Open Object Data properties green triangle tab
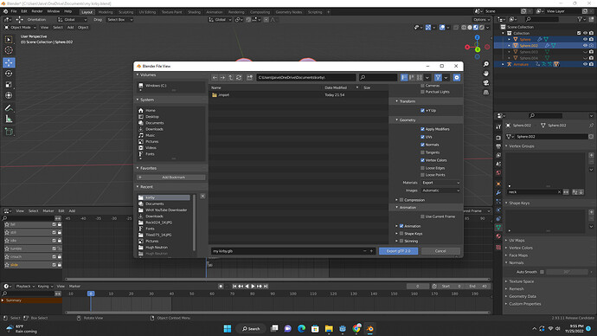597x336 pixels. click(498, 227)
